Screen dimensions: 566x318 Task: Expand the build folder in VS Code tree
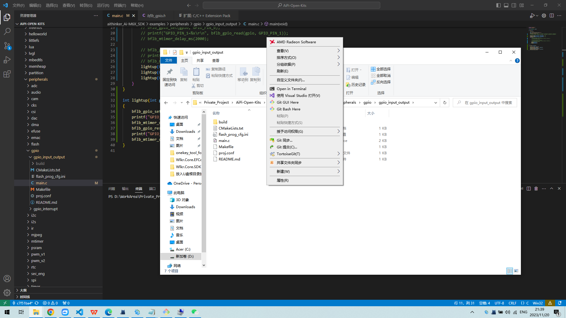tap(33, 164)
